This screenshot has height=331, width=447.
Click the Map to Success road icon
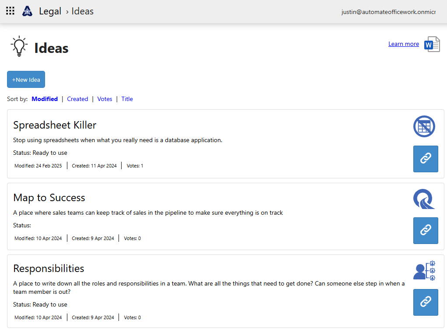pyautogui.click(x=424, y=199)
